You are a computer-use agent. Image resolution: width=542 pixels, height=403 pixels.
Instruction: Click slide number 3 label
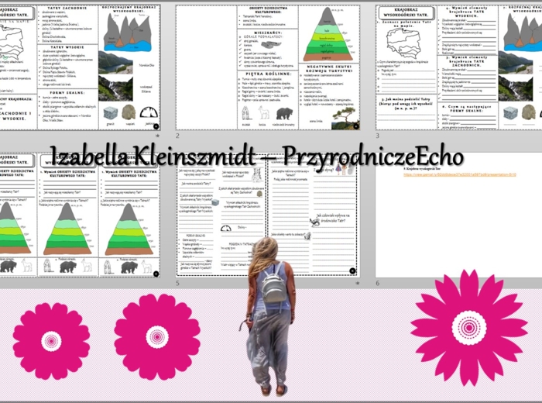[378, 136]
